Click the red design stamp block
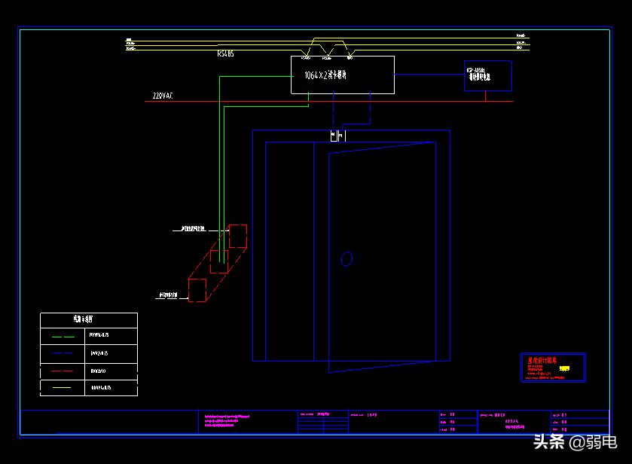Image resolution: width=632 pixels, height=464 pixels. [552, 368]
